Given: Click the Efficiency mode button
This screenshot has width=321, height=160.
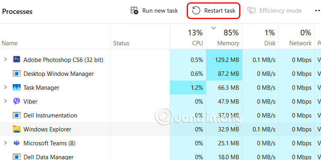Looking at the screenshot, I should (x=275, y=10).
